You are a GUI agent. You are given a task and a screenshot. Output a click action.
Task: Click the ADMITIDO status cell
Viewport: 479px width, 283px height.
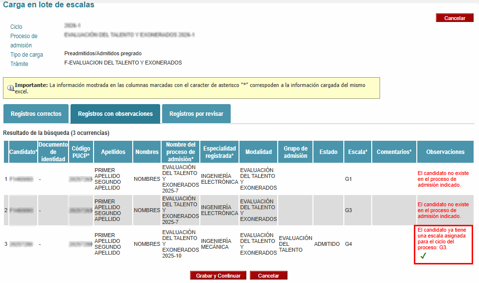click(328, 244)
